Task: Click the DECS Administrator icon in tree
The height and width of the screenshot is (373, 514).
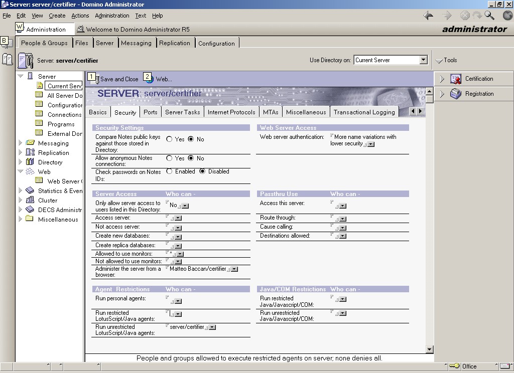Action: 30,209
